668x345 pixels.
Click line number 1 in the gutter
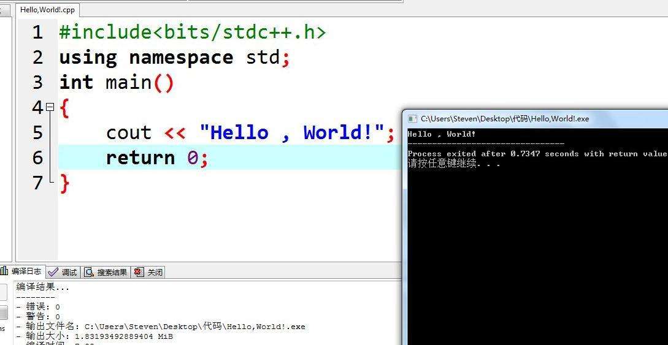pyautogui.click(x=37, y=32)
